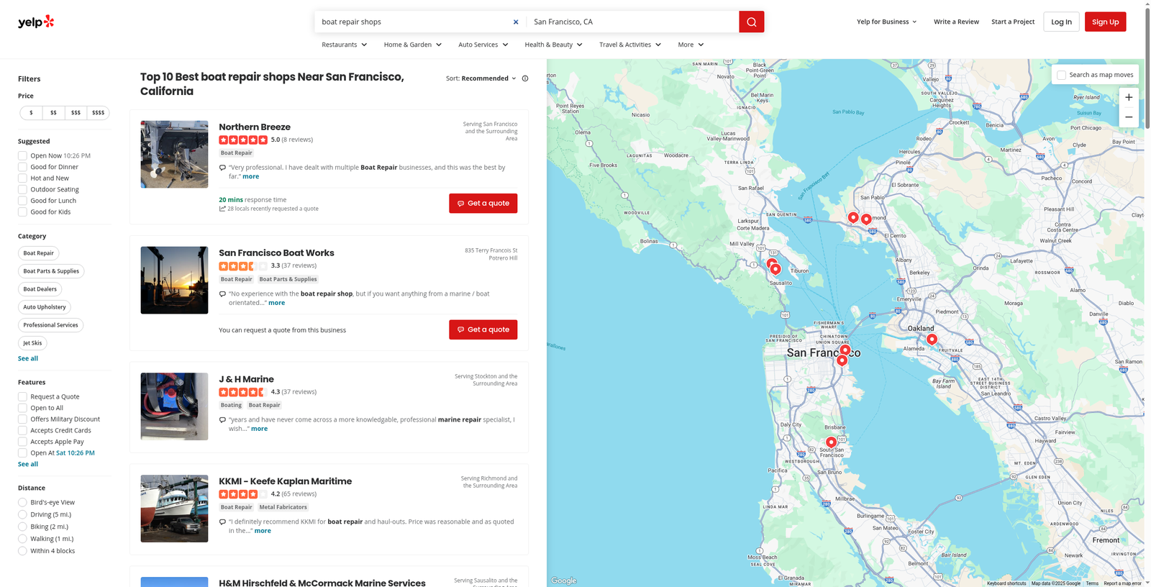Read more of Northern Breeze review
The height and width of the screenshot is (587, 1151).
250,176
